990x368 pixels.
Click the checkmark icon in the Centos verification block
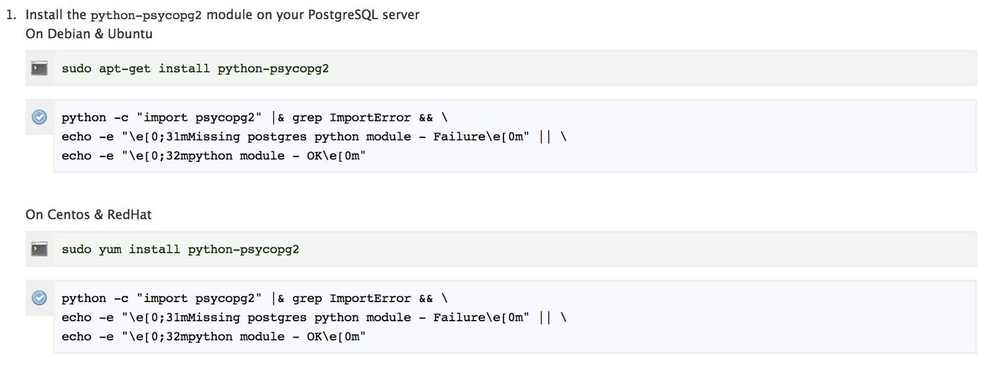point(40,298)
